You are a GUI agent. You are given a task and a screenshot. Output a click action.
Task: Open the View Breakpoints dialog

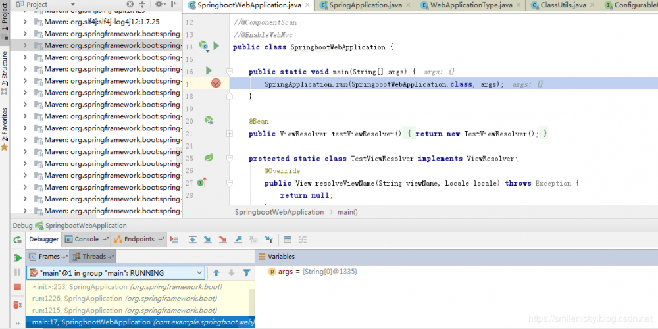[17, 305]
